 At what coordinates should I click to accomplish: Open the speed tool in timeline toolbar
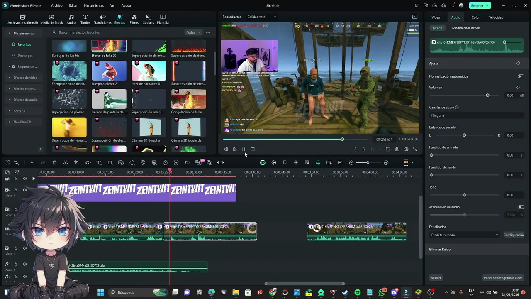point(132,163)
